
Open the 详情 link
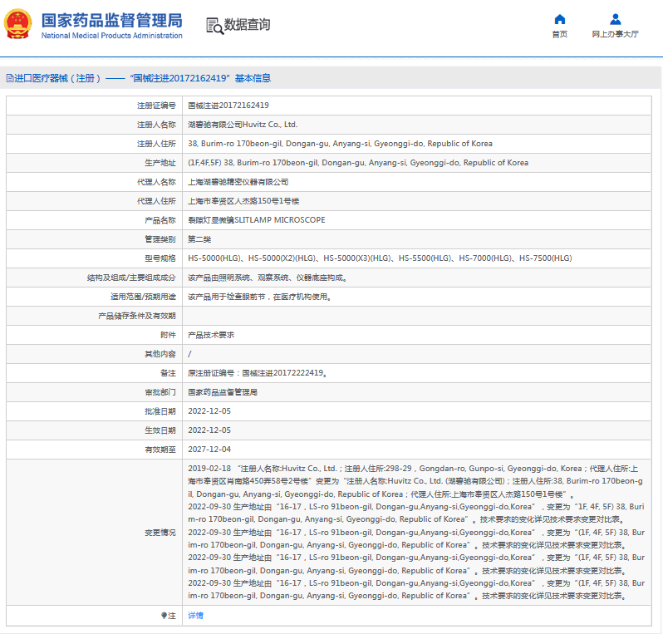point(195,616)
